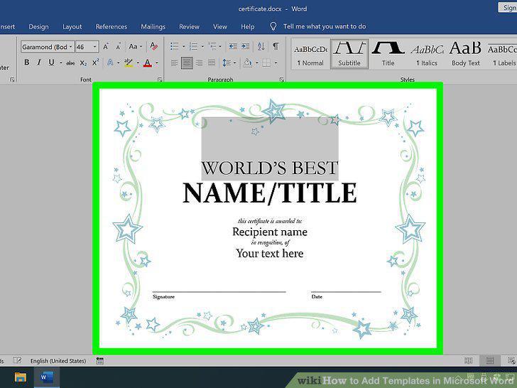This screenshot has height=388, width=517.
Task: Click the Increase Font Size icon
Action: coord(106,46)
